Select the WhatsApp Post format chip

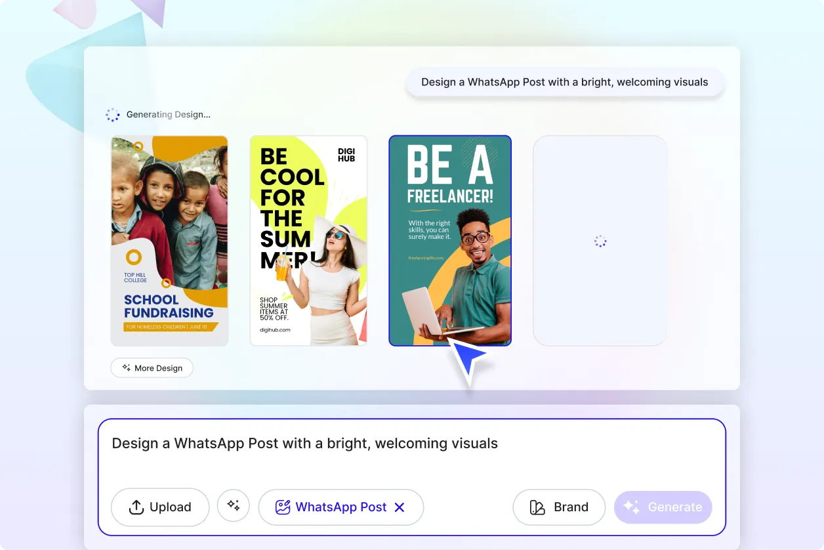tap(340, 507)
